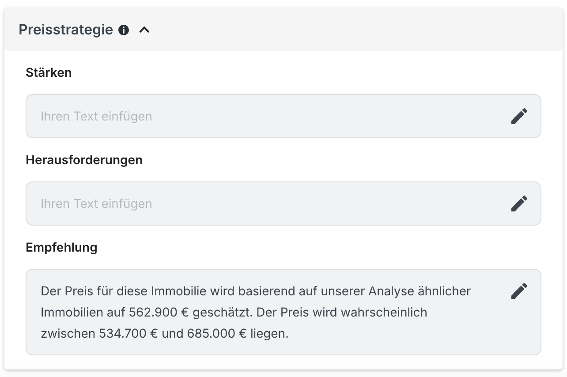Select the Herausforderungen label
Viewport: 567px width, 377px height.
click(x=84, y=160)
